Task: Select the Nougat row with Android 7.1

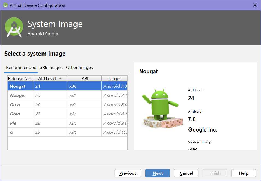Action: 67,95
